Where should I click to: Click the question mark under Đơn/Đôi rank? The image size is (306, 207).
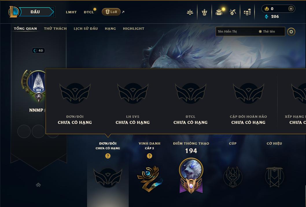click(108, 156)
